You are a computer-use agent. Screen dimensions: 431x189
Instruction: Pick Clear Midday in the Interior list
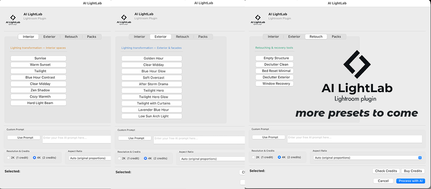pos(38,84)
